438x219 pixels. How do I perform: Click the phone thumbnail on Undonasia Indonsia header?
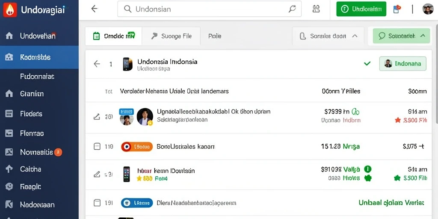coord(127,64)
